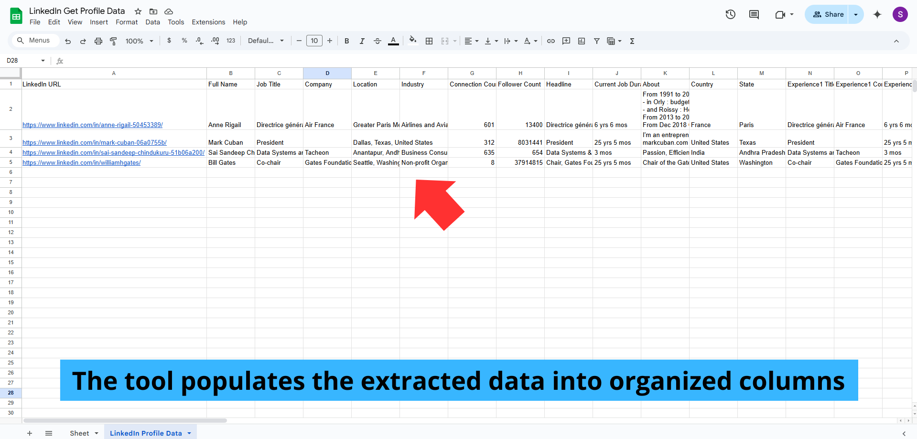917x439 pixels.
Task: Click the Redo icon
Action: (83, 41)
